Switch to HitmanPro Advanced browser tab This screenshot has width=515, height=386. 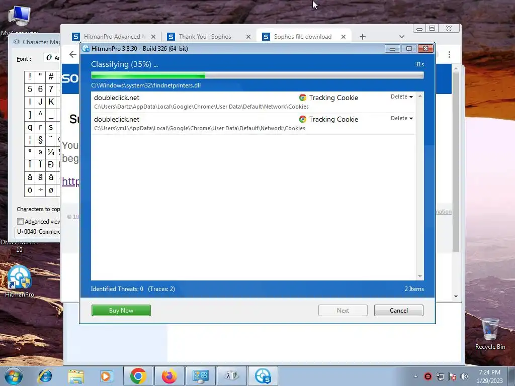coord(114,37)
